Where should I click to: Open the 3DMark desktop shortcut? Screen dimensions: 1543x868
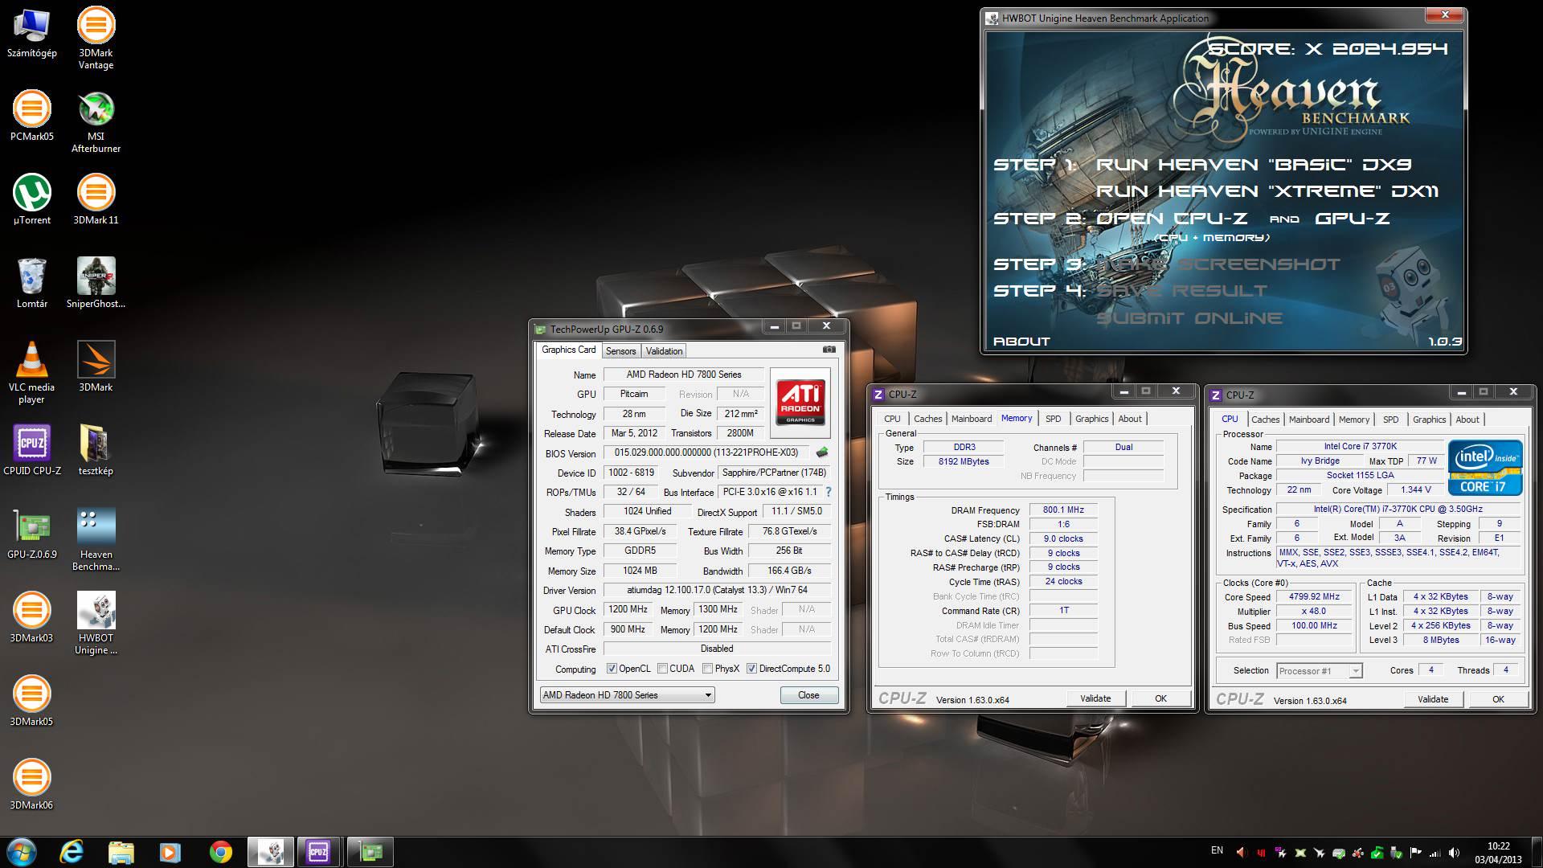[96, 367]
